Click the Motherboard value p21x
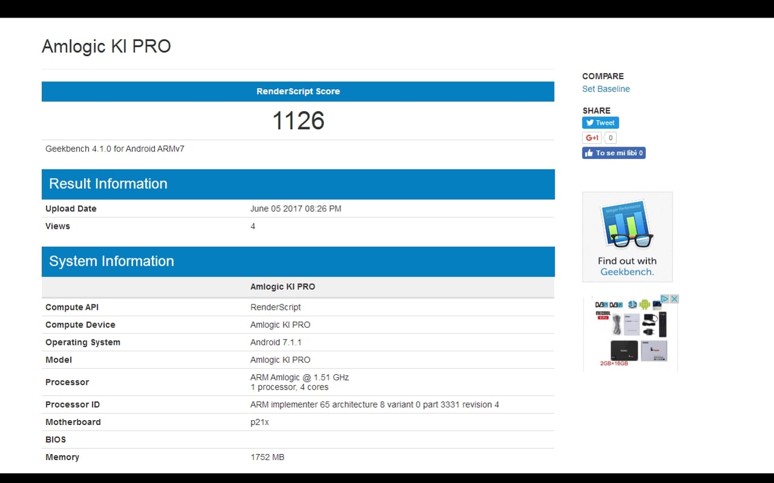Image resolution: width=774 pixels, height=483 pixels. tap(259, 422)
